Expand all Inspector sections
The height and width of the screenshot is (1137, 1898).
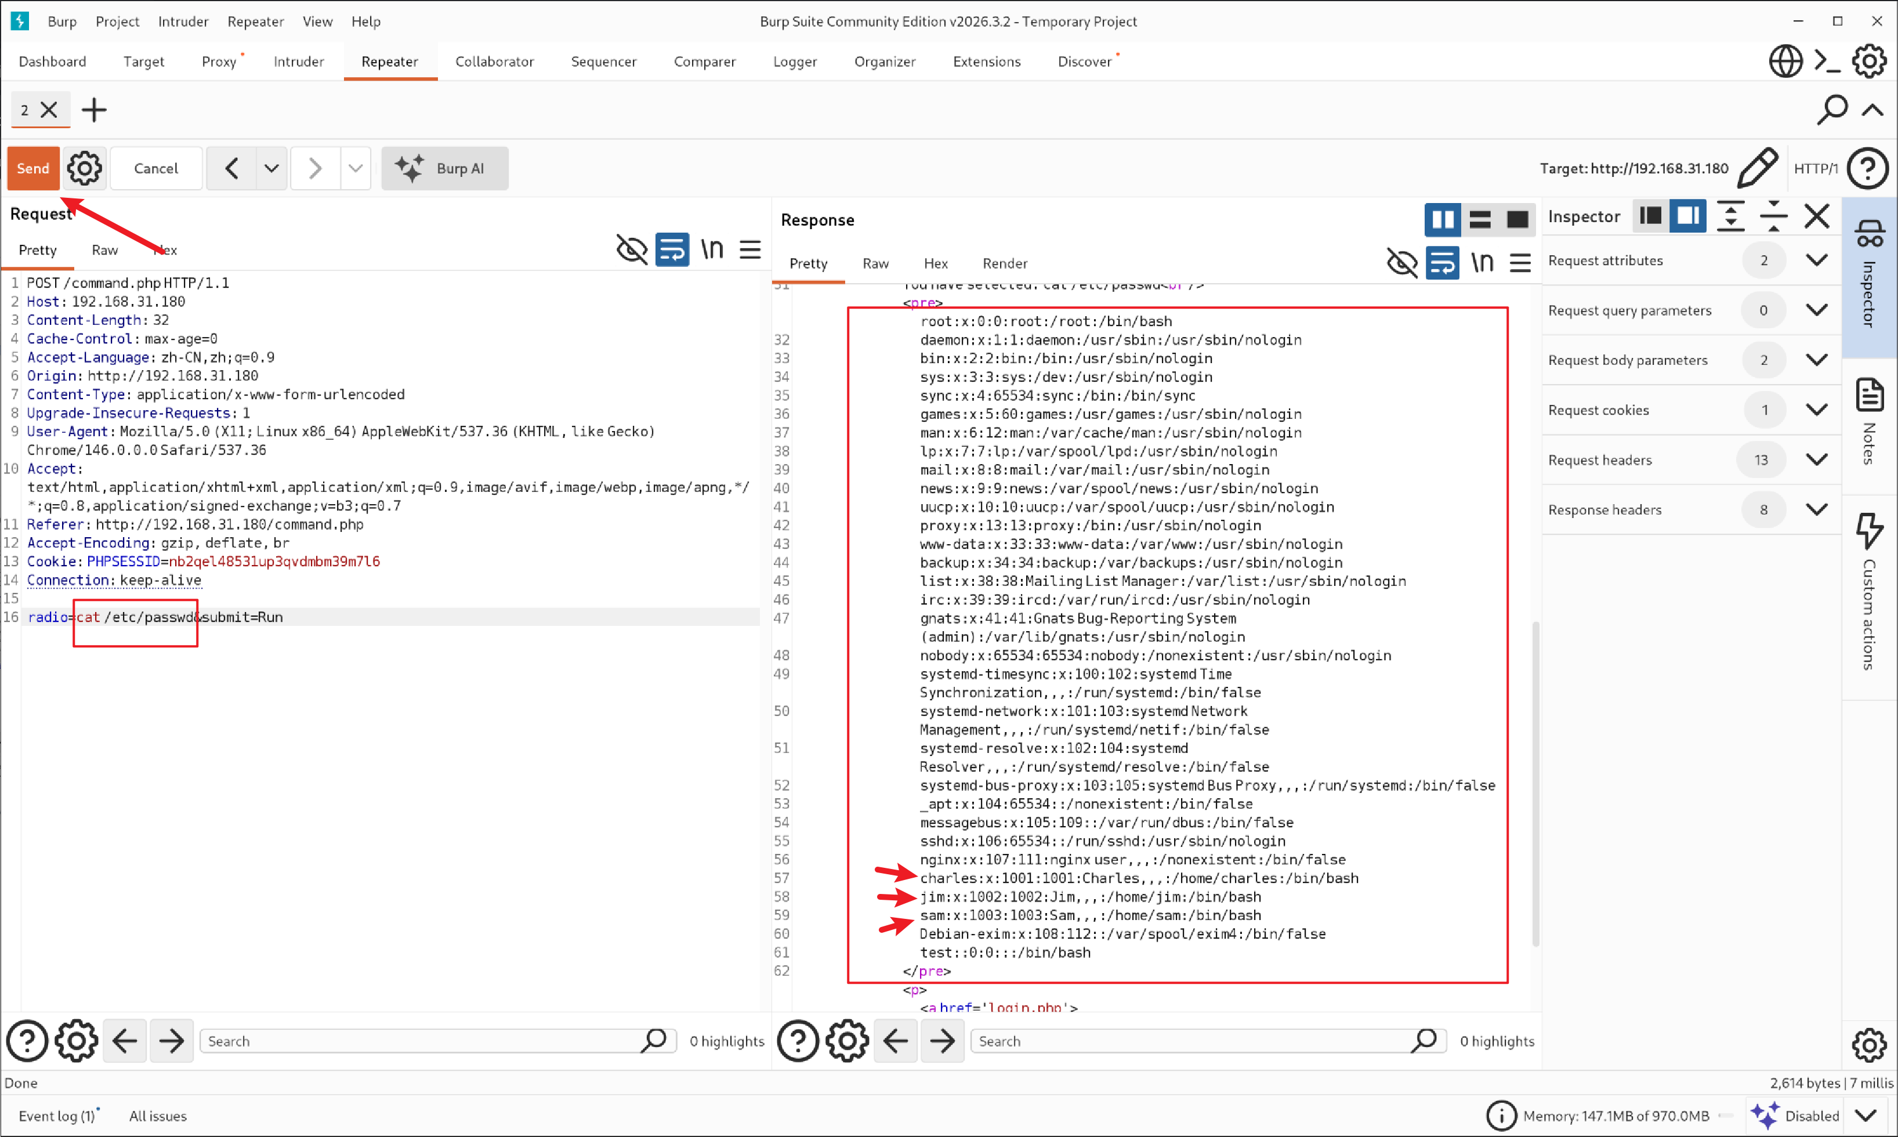point(1731,216)
